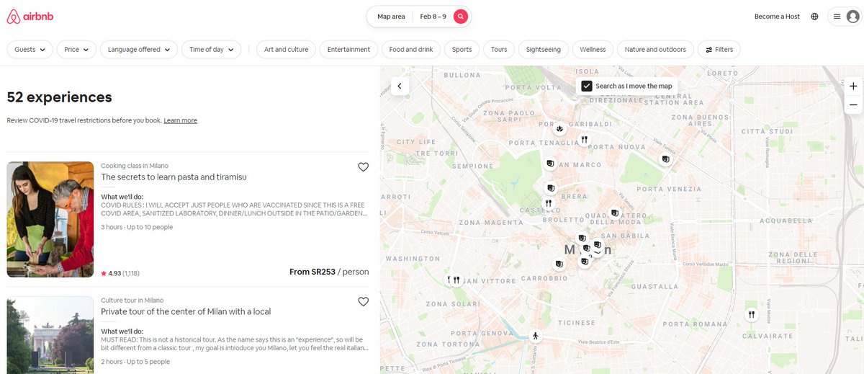The image size is (864, 374).
Task: Click the Culture tour in Milano label
Action: pos(132,300)
